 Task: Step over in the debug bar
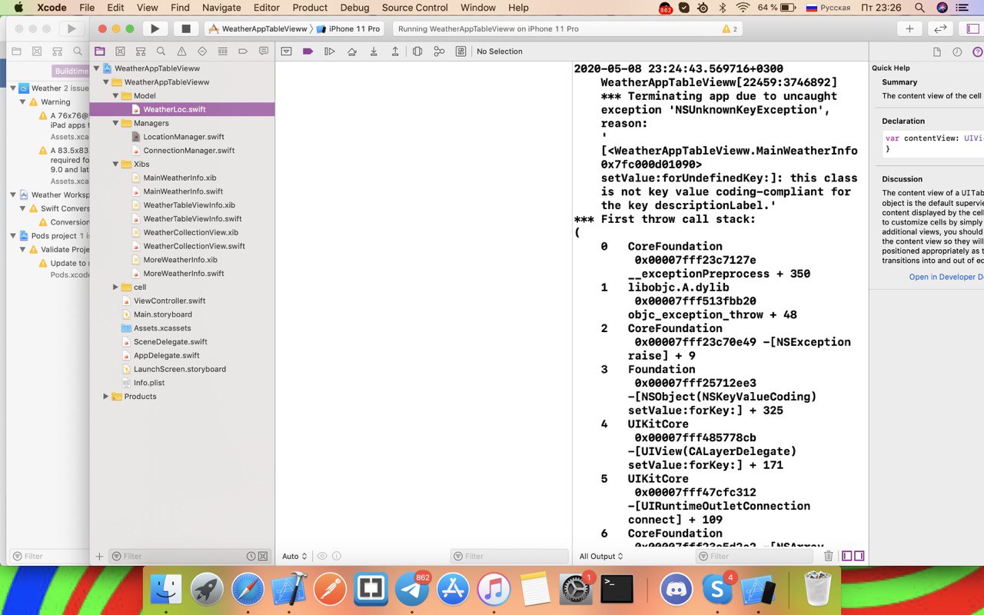point(351,52)
